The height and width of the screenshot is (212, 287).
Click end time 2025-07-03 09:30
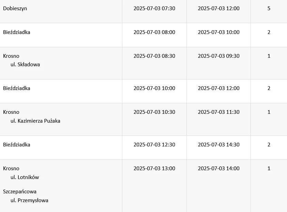click(218, 56)
